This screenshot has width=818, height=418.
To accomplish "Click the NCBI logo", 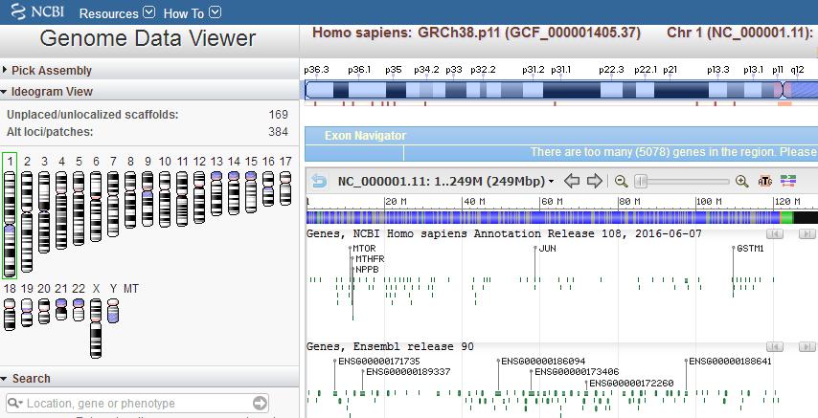I will pyautogui.click(x=37, y=11).
